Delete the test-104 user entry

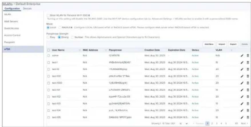pos(248,110)
